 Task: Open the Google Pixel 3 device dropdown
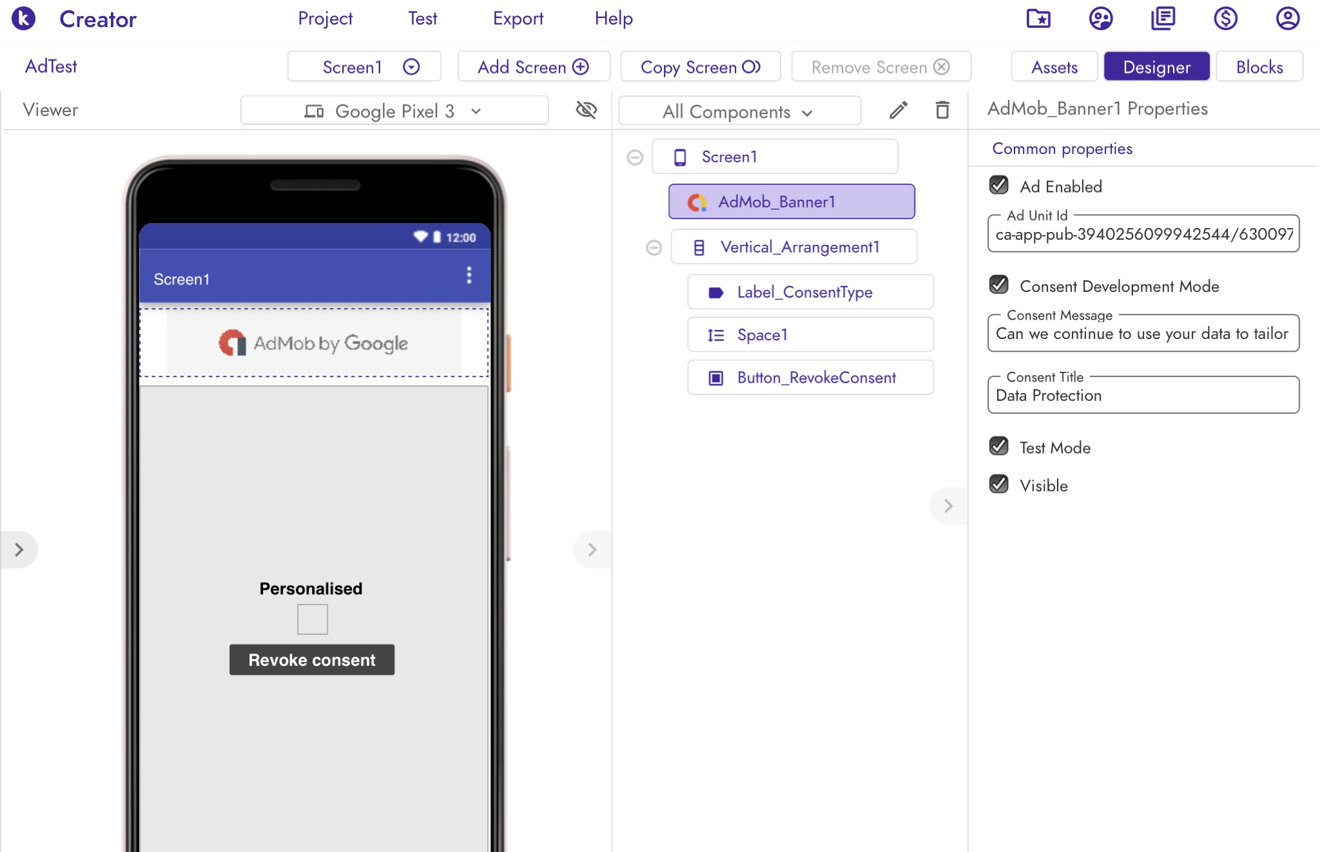tap(394, 111)
